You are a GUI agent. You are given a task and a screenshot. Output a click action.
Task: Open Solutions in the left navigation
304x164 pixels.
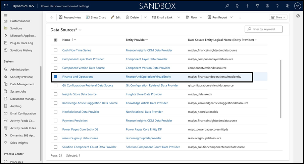pyautogui.click(x=16, y=28)
